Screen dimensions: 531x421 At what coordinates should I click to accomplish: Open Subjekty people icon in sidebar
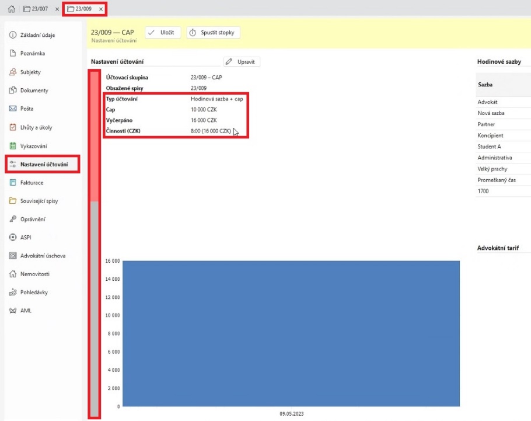[x=13, y=72]
